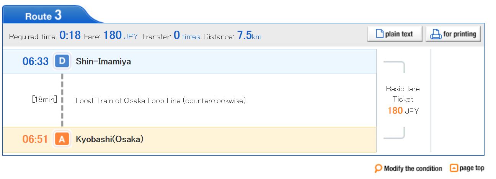Click the magnifier icon beside Modify the condition
The width and height of the screenshot is (496, 179).
pos(379,168)
